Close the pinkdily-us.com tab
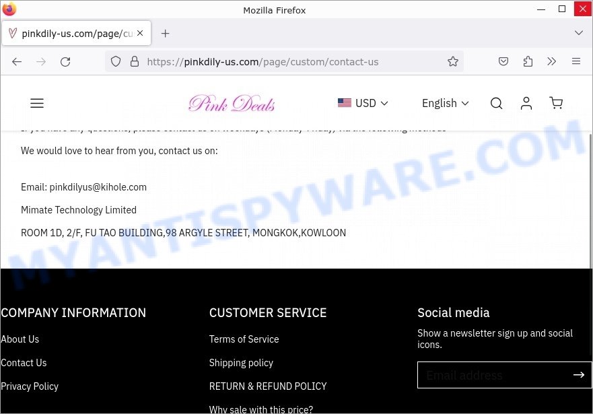Viewport: 593px width, 414px height. point(140,33)
